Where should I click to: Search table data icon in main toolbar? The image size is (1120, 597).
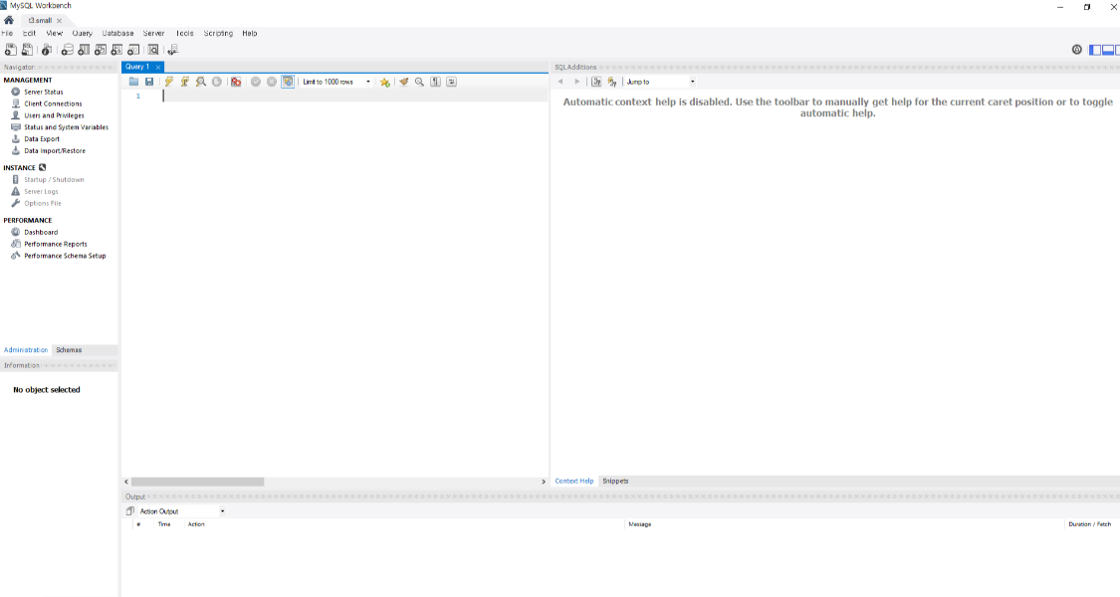[x=153, y=50]
